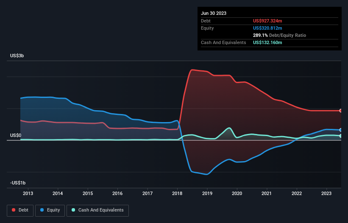Toggle the Equity series legend button
This screenshot has height=223, width=348.
pos(50,210)
